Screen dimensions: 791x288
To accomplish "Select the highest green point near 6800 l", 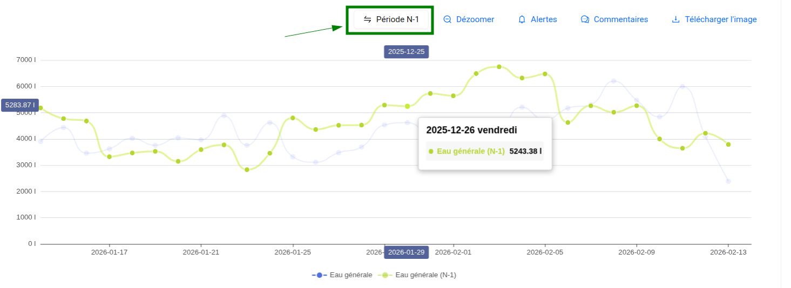I will pos(499,67).
